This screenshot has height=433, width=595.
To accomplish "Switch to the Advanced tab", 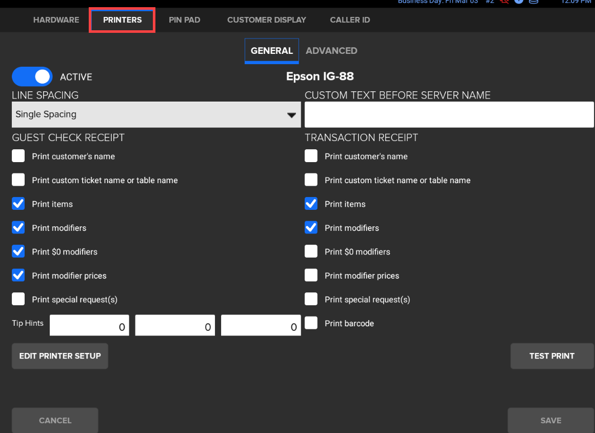I will pyautogui.click(x=331, y=51).
